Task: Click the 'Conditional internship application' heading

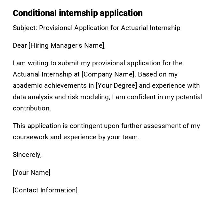Action: (x=78, y=13)
